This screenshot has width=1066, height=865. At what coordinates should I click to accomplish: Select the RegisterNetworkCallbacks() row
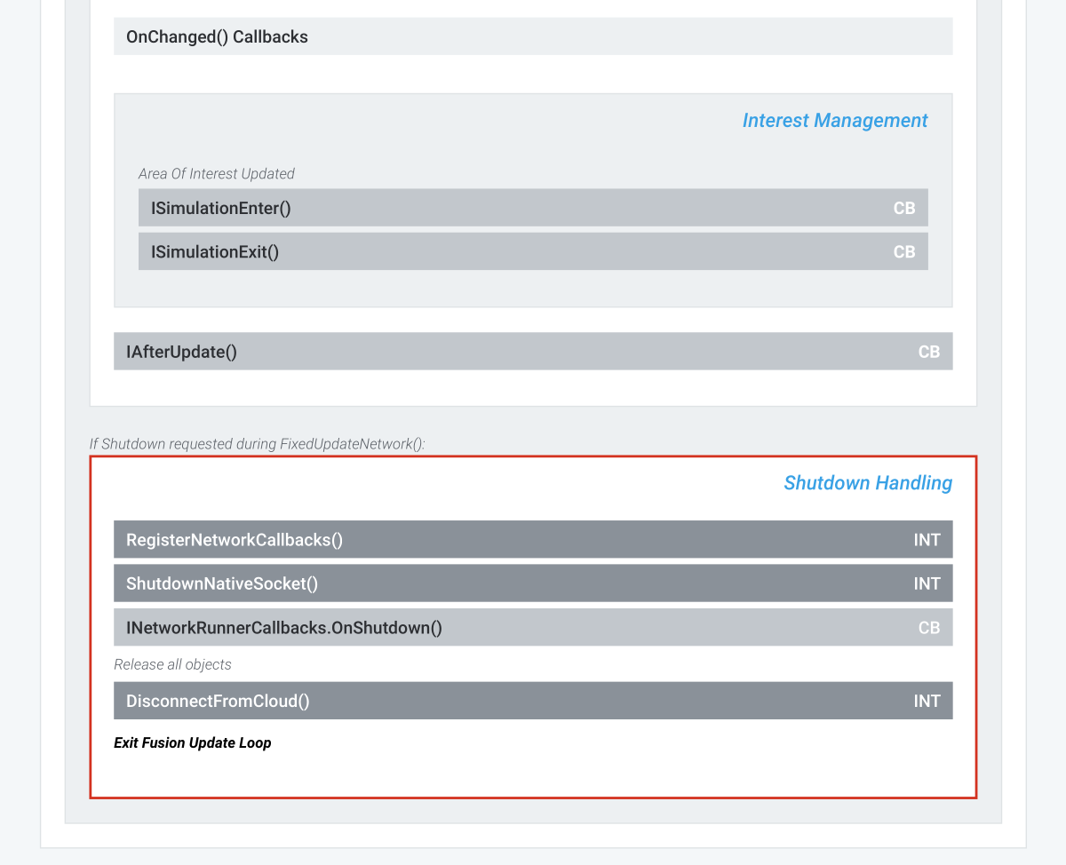pos(533,539)
